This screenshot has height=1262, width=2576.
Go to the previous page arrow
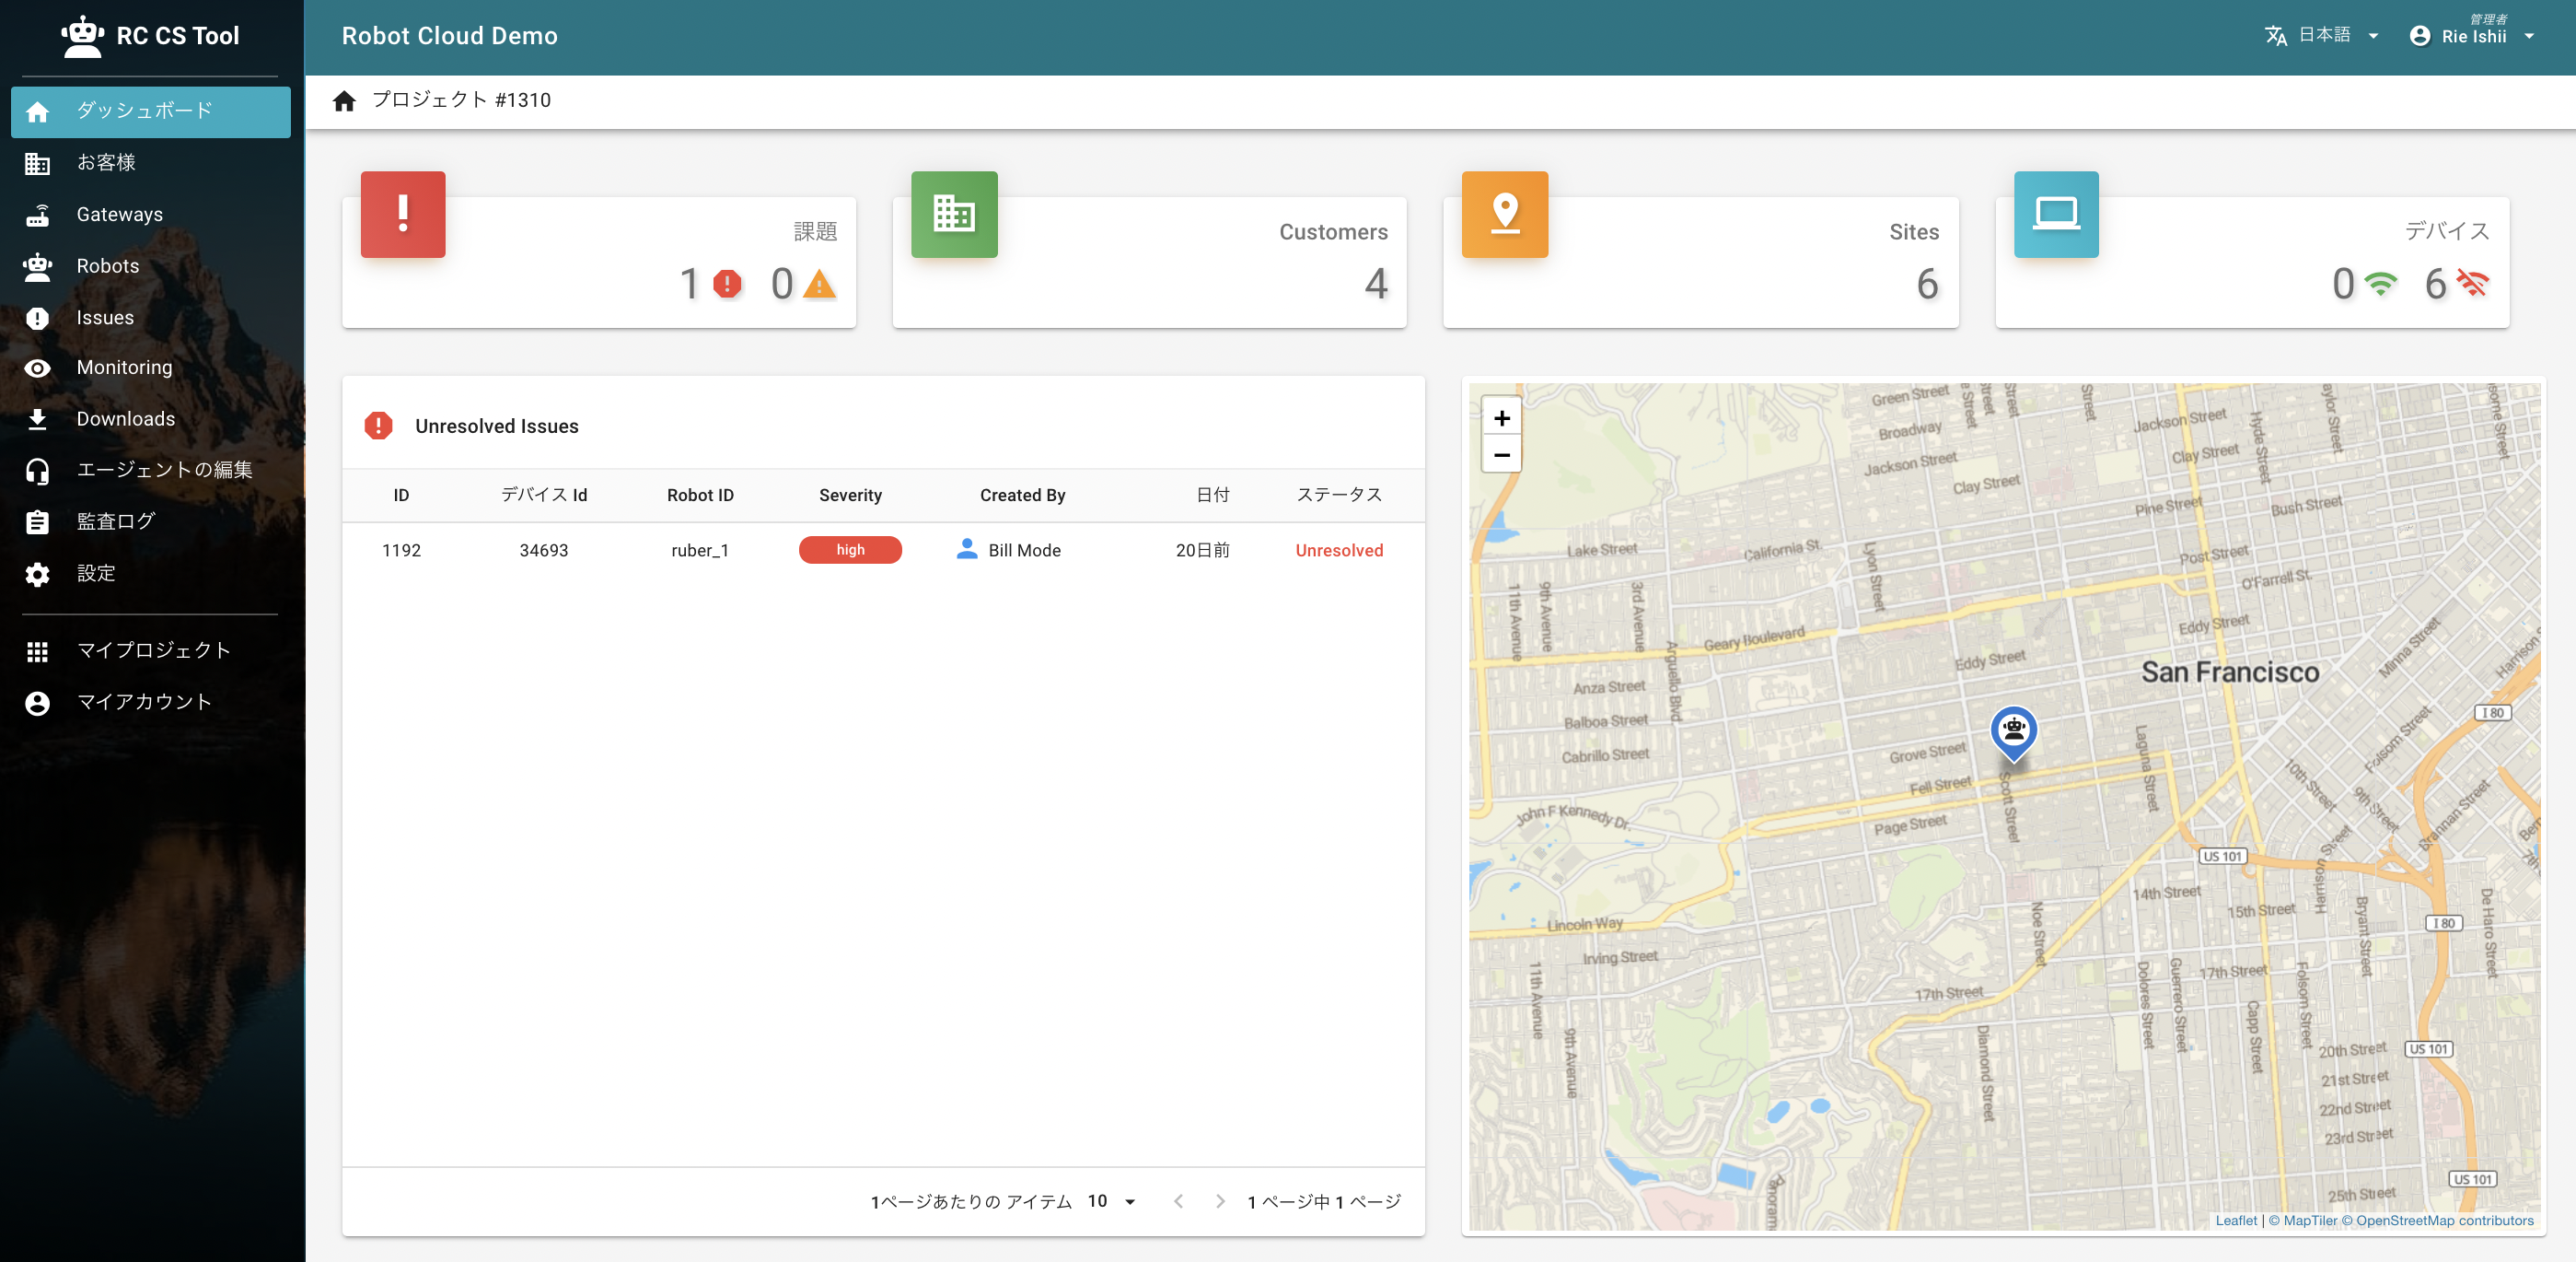pos(1178,1201)
